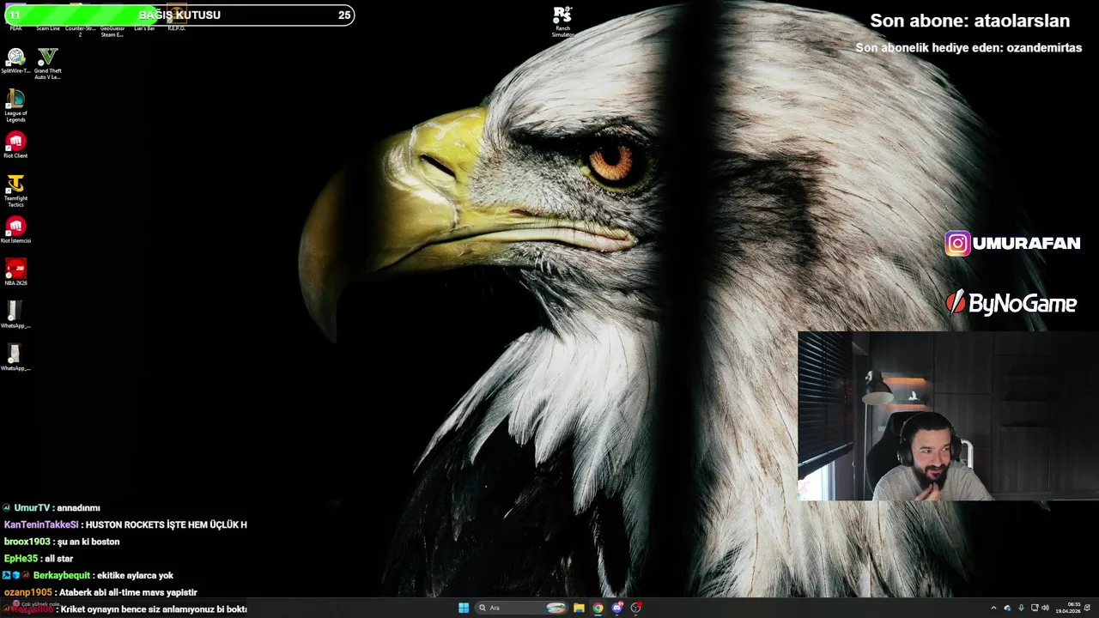Open Discord from the taskbar

point(616,608)
